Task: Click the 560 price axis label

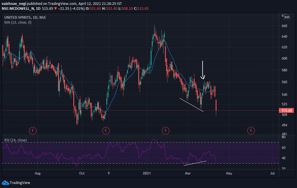Action: point(284,82)
